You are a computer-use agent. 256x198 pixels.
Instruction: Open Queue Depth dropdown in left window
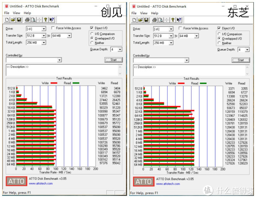(x=120, y=49)
